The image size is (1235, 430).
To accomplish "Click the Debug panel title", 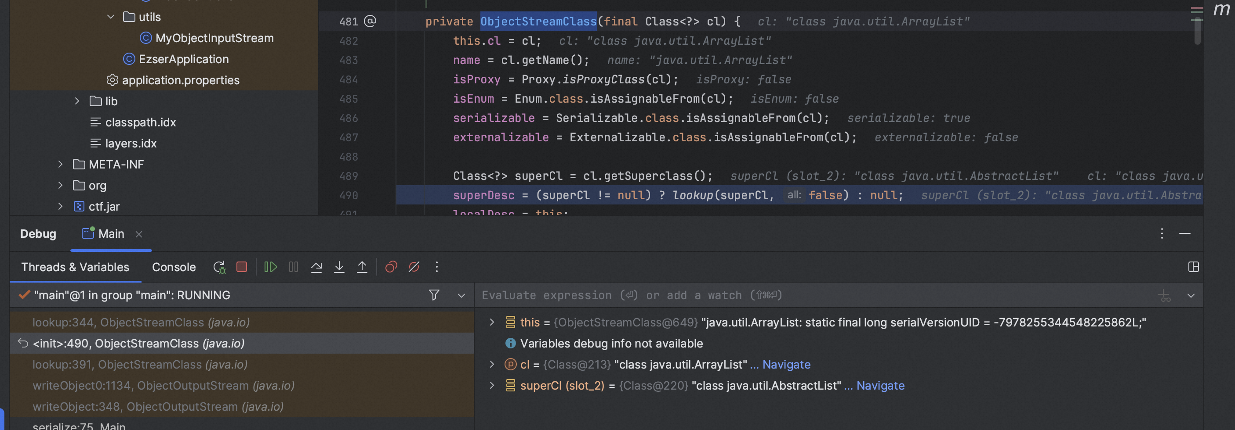I will (38, 234).
